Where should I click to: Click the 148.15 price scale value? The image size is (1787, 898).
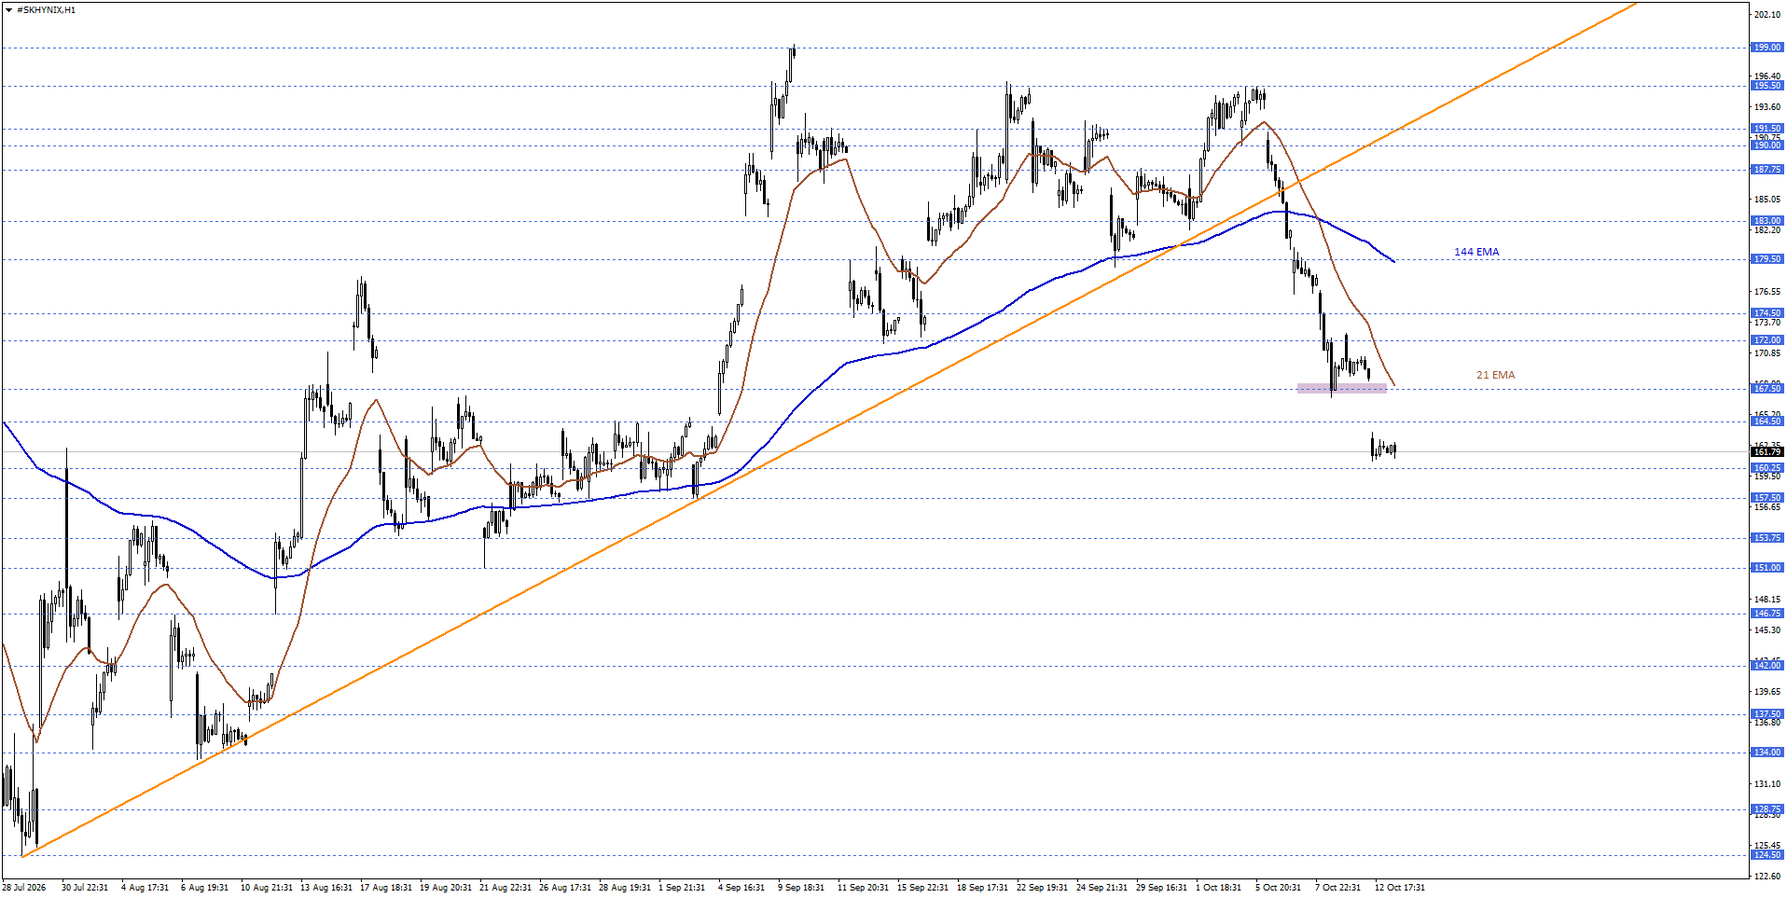point(1767,600)
